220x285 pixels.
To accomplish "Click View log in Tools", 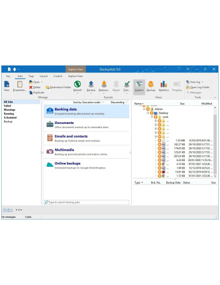I will (x=195, y=82).
